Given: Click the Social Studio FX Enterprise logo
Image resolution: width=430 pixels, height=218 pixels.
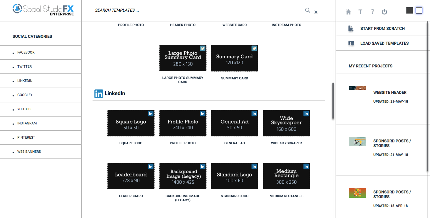Looking at the screenshot, I should pyautogui.click(x=43, y=9).
